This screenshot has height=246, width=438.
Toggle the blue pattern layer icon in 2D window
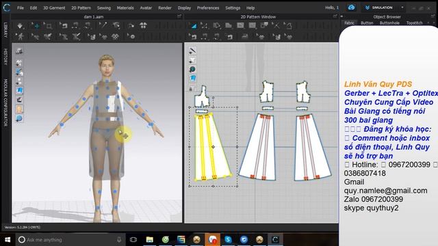192,79
